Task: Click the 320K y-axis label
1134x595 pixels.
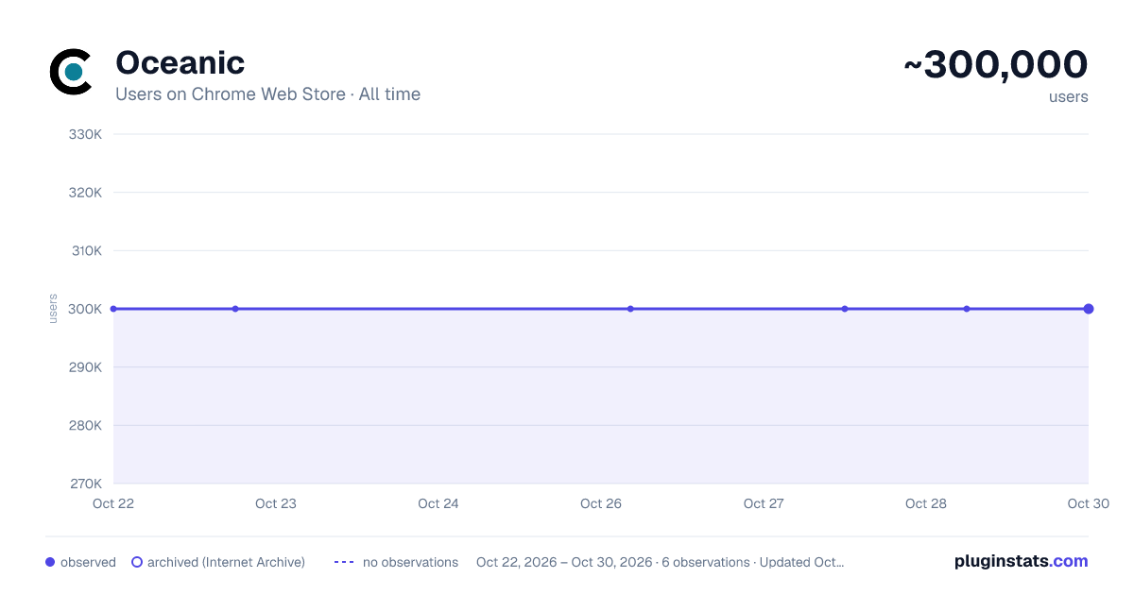Action: pyautogui.click(x=85, y=193)
